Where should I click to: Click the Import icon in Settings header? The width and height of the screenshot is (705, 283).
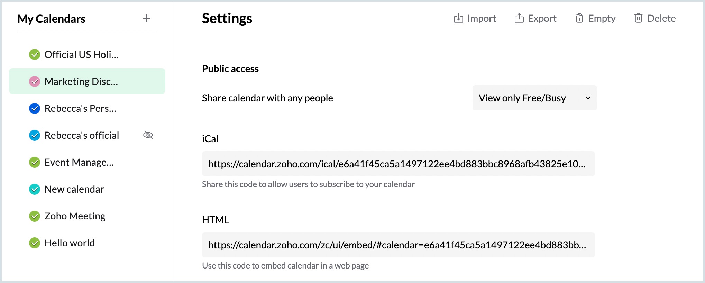click(x=458, y=18)
